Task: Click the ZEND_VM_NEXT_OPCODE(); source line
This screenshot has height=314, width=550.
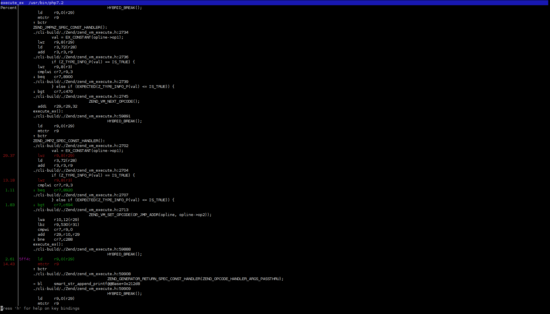Action: tap(114, 101)
